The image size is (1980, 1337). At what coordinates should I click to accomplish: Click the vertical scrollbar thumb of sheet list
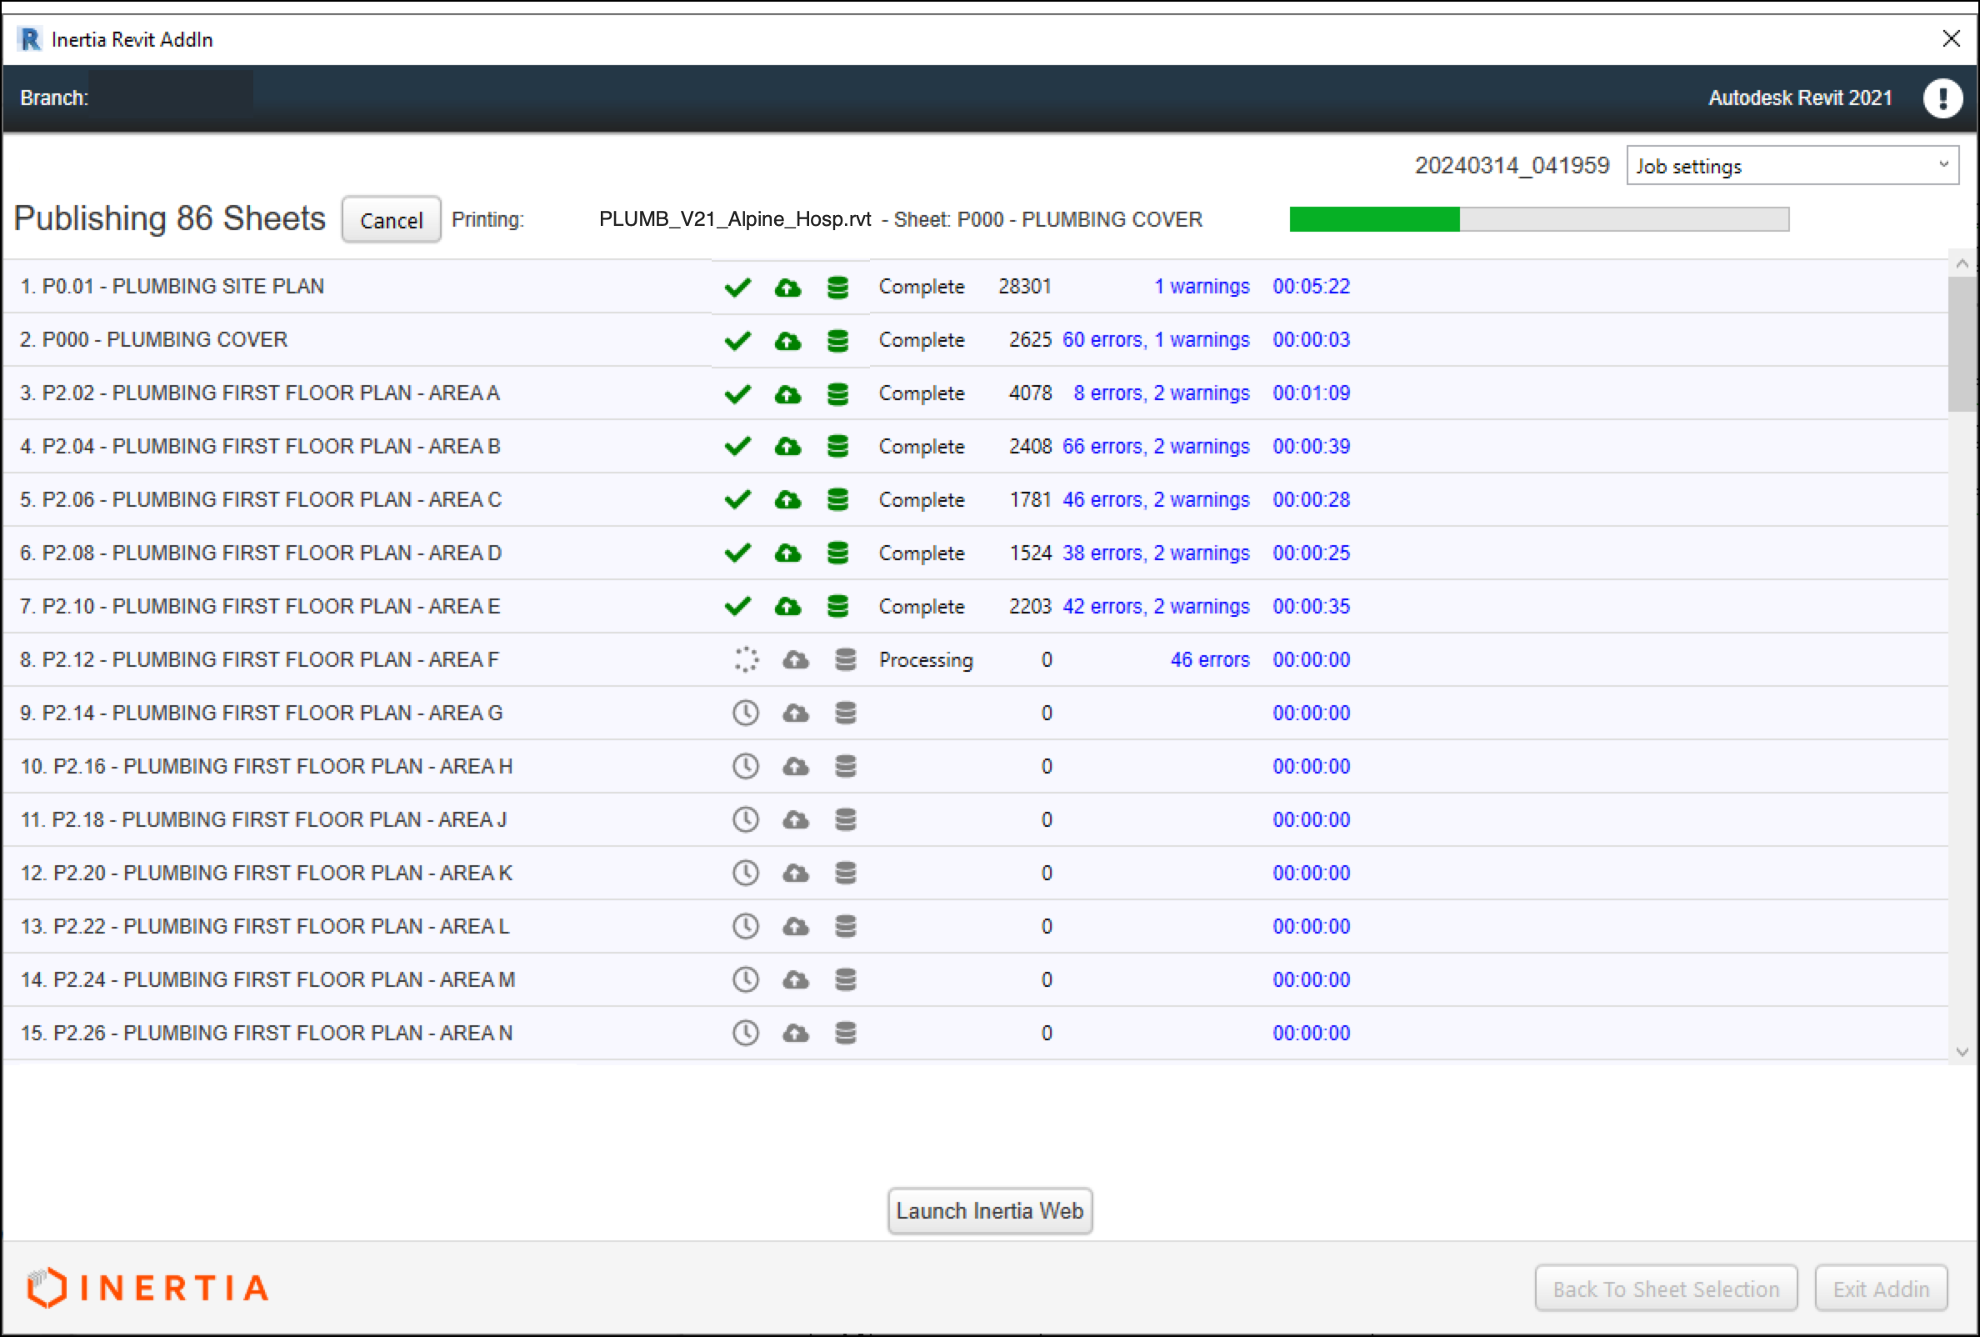point(1962,343)
